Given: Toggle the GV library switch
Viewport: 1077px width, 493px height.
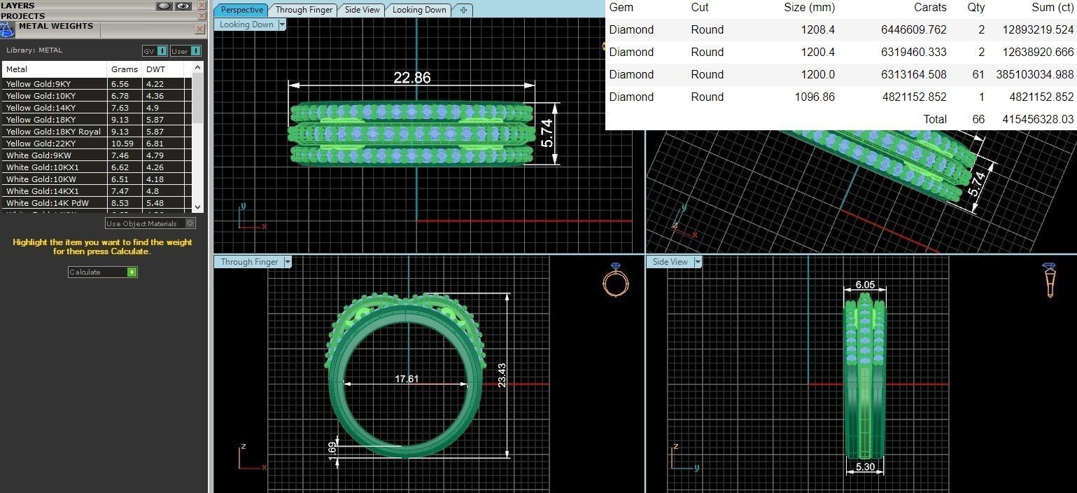Looking at the screenshot, I should point(155,51).
